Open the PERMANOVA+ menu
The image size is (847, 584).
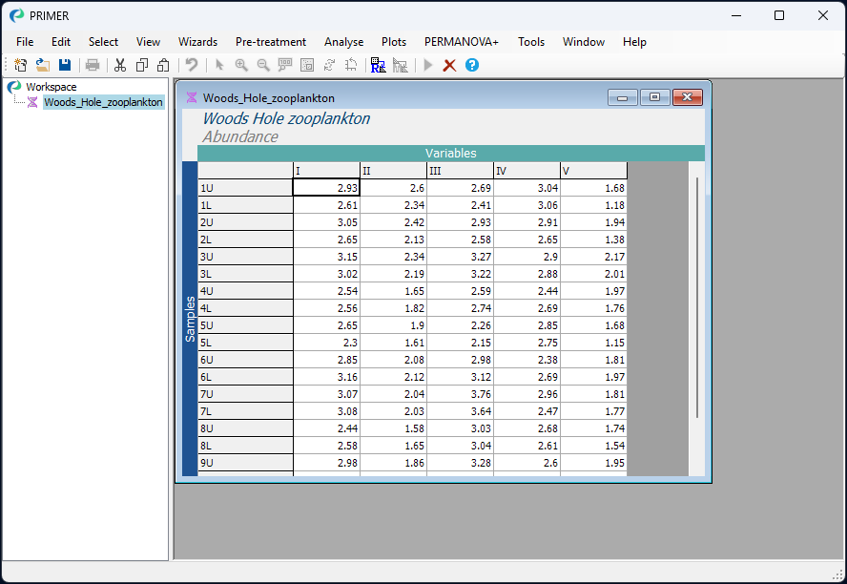coord(461,42)
